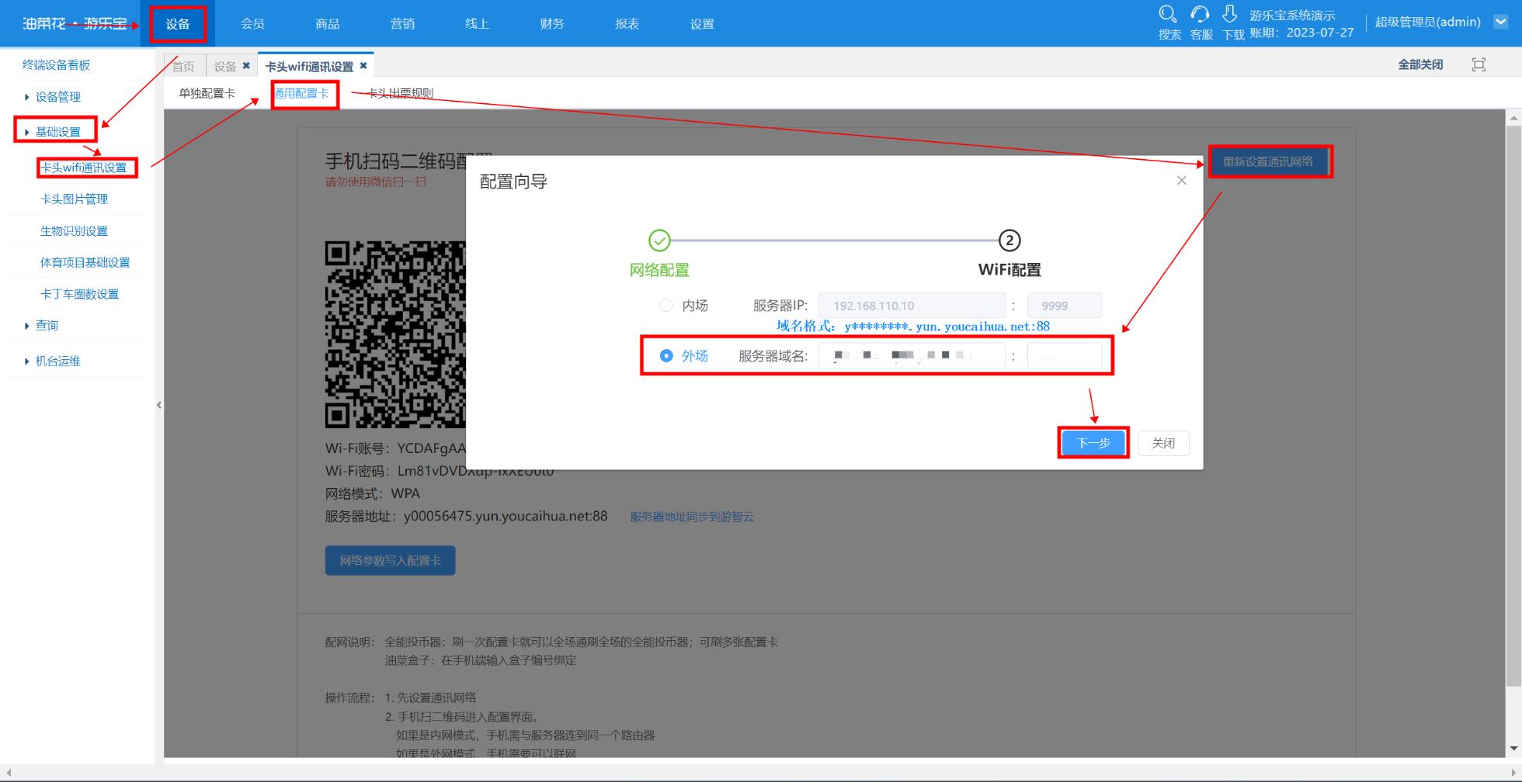Click 全部关闭 in tab bar
The width and height of the screenshot is (1522, 782).
click(x=1420, y=64)
